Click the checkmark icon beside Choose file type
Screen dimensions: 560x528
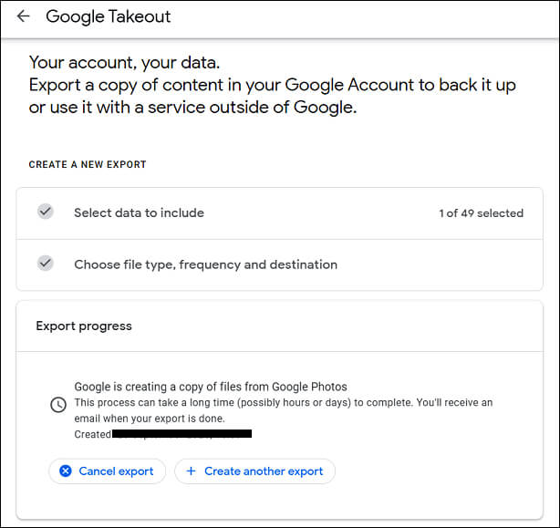[x=46, y=264]
